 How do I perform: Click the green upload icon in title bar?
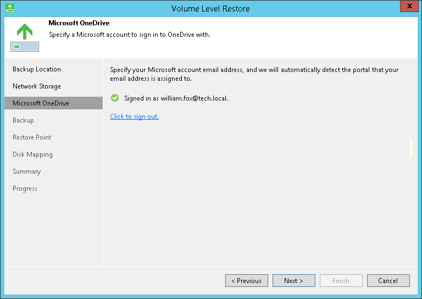click(10, 8)
